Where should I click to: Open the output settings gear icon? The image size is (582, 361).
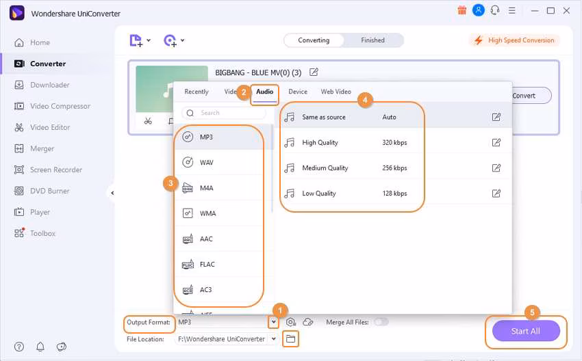[291, 322]
